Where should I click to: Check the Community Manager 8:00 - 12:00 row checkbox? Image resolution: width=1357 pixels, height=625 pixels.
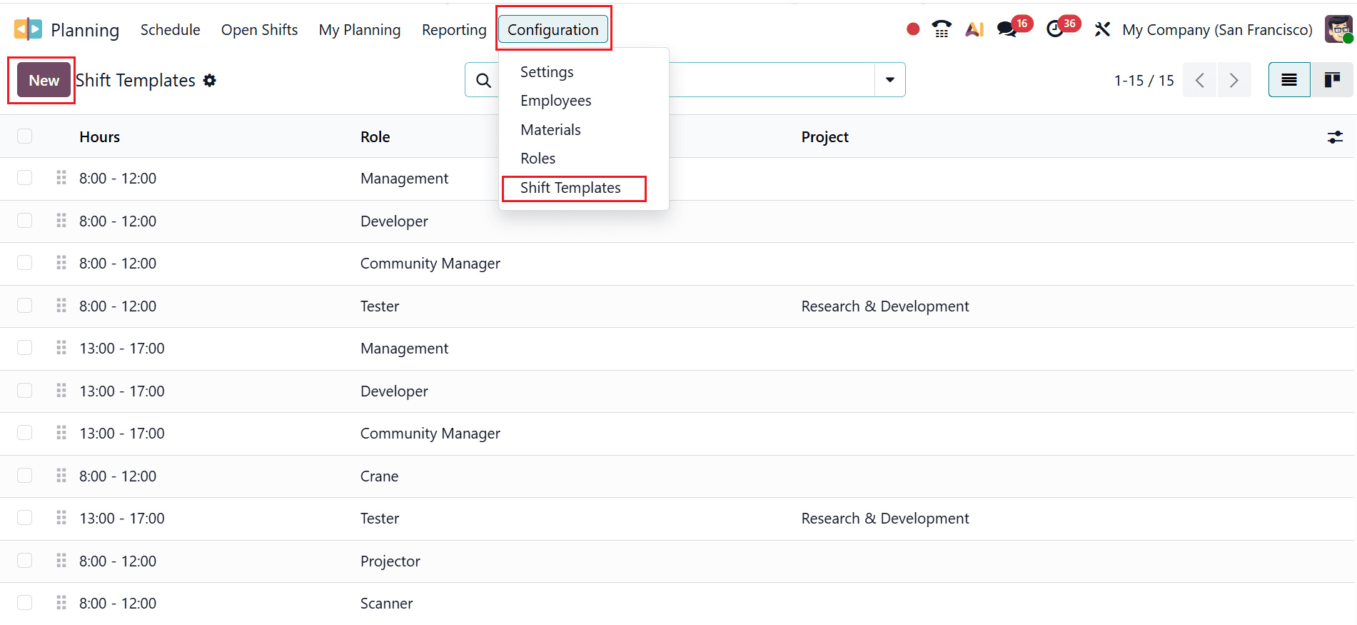click(x=25, y=262)
